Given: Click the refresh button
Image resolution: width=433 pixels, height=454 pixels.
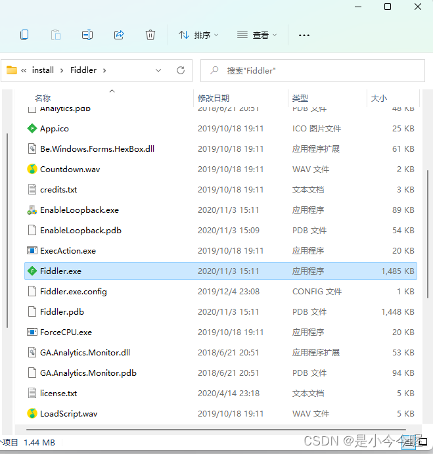Looking at the screenshot, I should pyautogui.click(x=181, y=70).
